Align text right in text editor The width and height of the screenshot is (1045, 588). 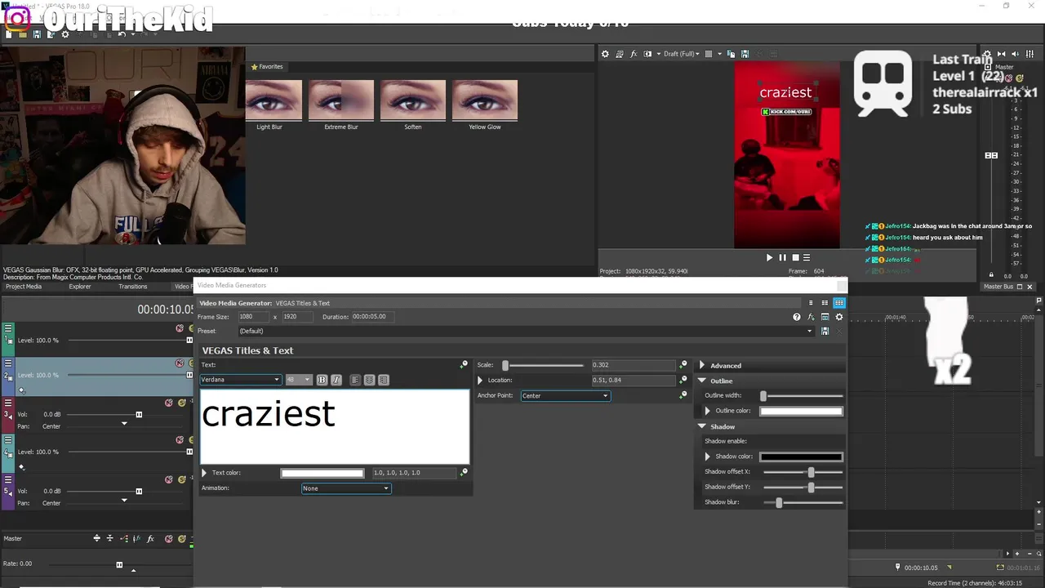384,380
